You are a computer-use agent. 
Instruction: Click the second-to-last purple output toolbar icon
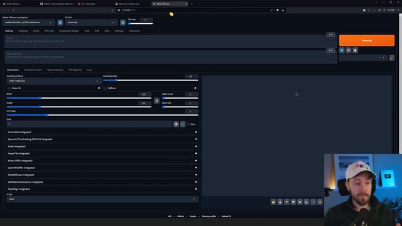[313, 202]
